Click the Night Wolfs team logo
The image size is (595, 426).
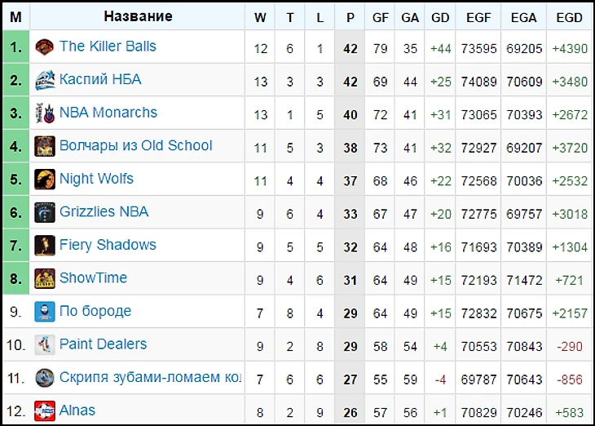click(45, 180)
